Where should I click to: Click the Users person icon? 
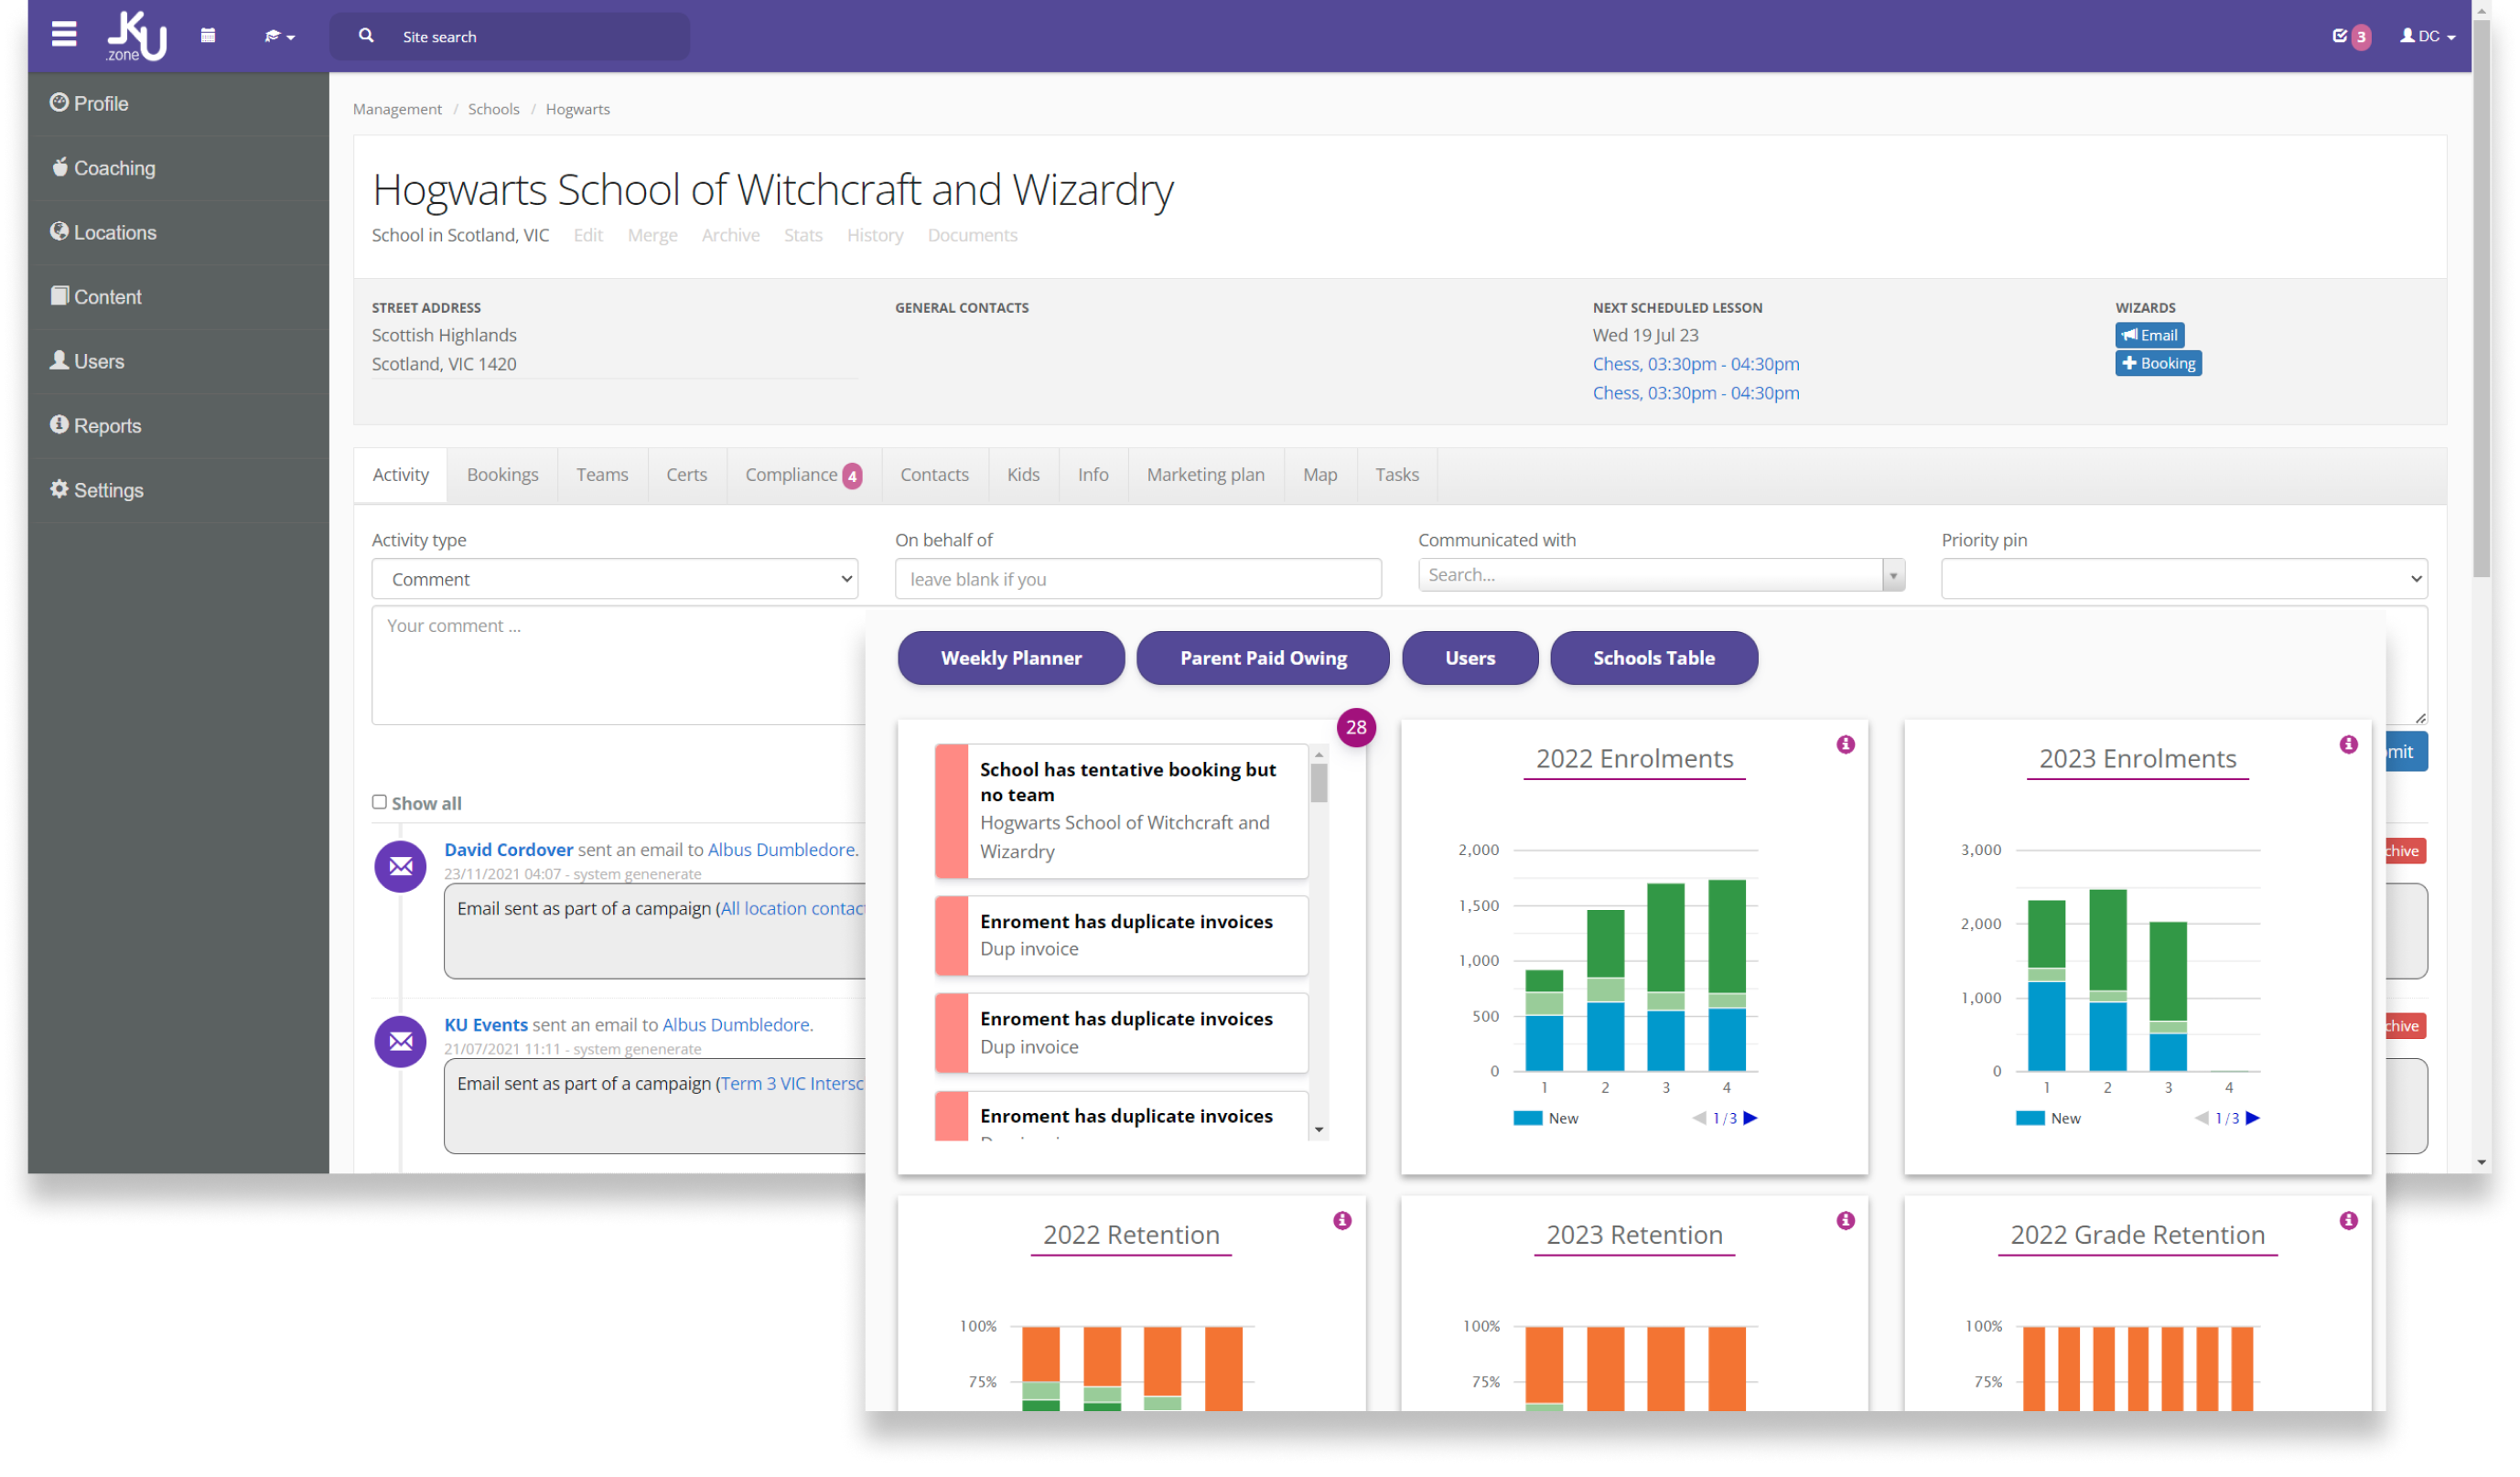[59, 359]
